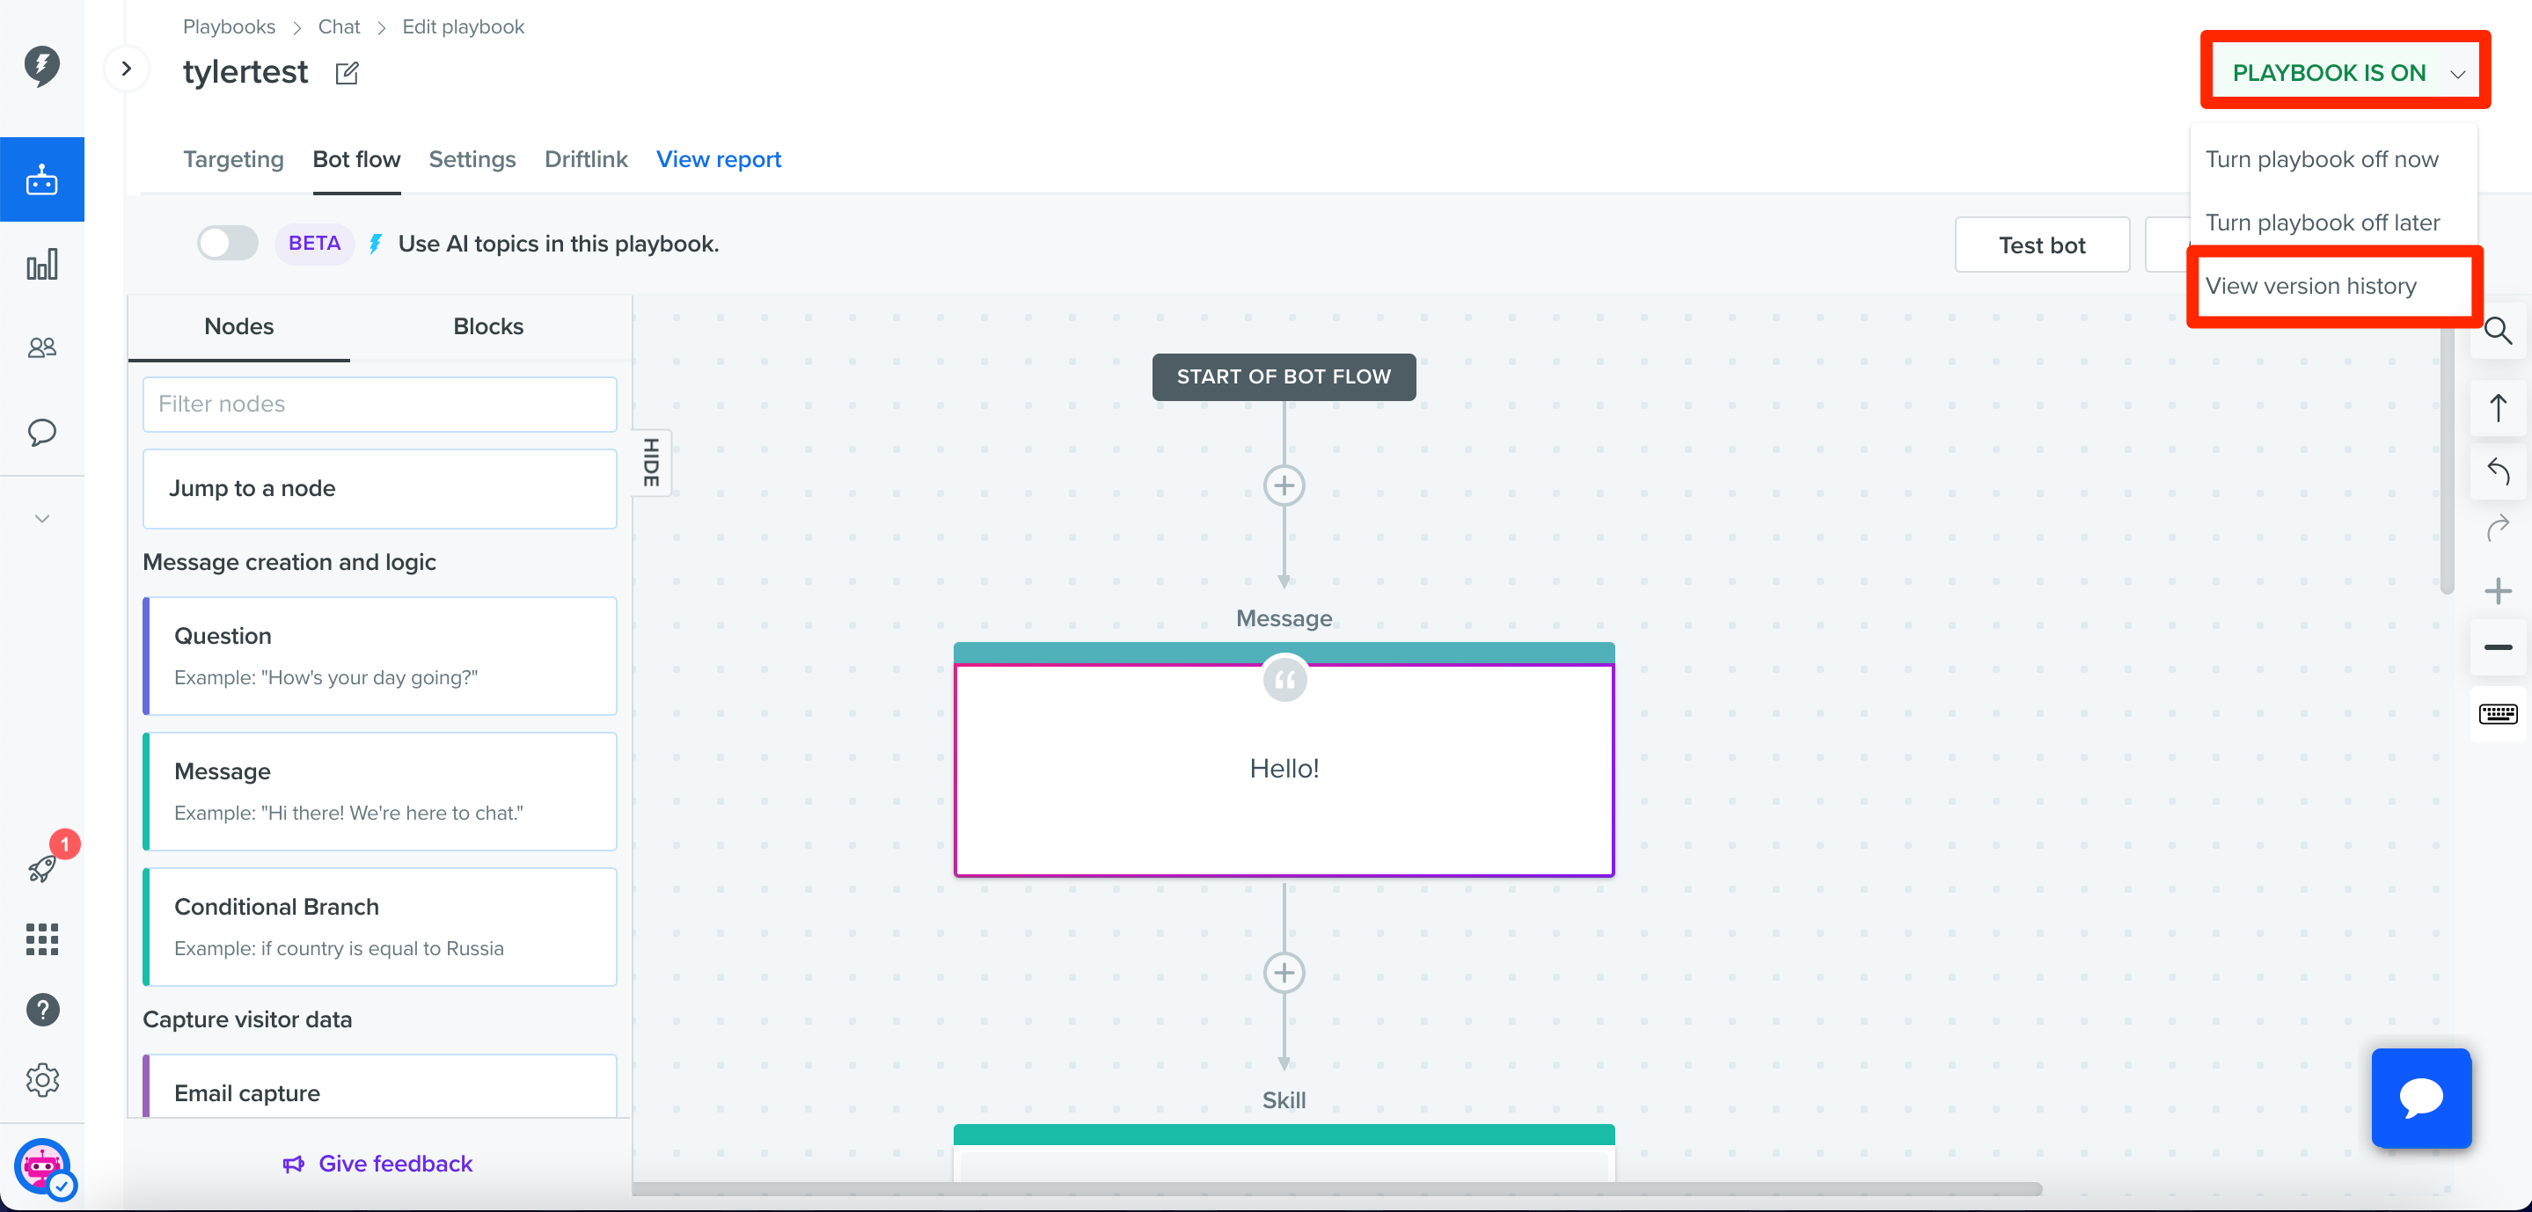Open the View report link

[x=719, y=159]
